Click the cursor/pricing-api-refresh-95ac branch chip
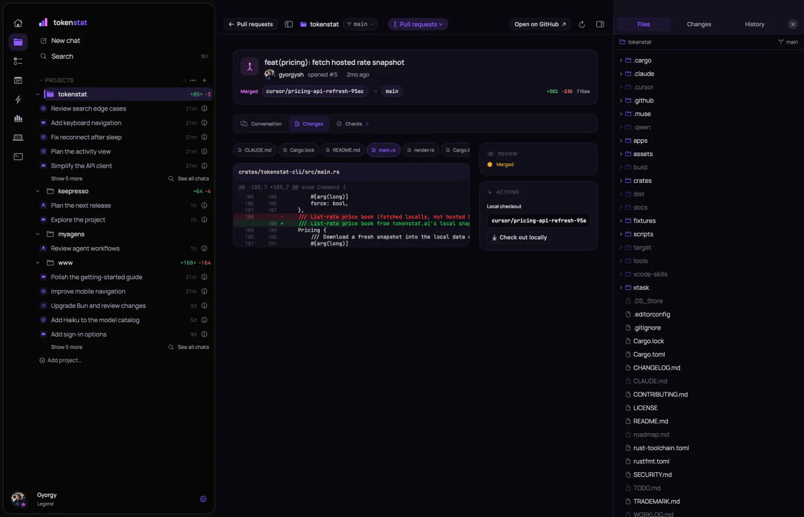 click(315, 91)
